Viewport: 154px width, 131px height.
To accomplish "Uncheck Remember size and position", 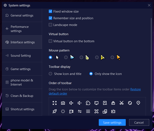I will (x=50, y=18).
